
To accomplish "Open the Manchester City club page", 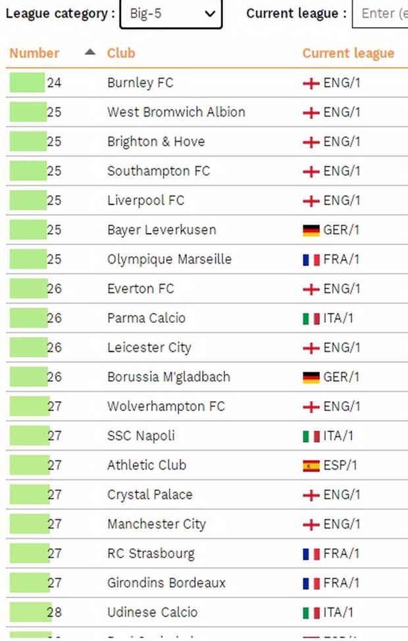I will 156,524.
